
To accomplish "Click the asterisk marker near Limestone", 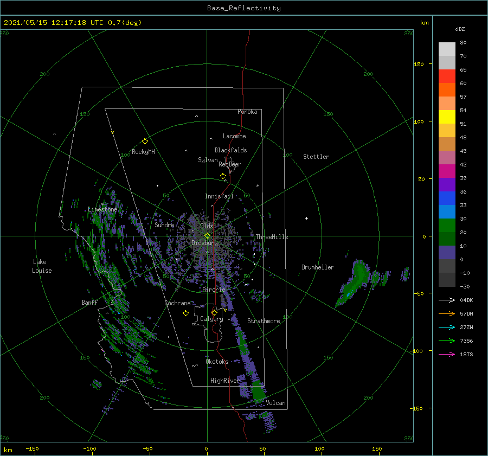I will (x=102, y=204).
